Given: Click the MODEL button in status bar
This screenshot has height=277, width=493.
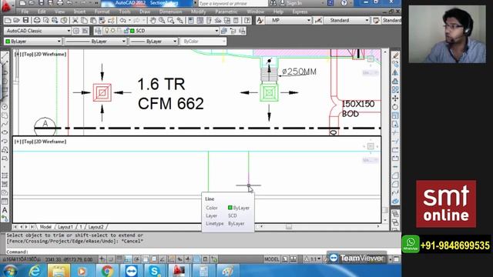Looking at the screenshot, I should [271, 259].
